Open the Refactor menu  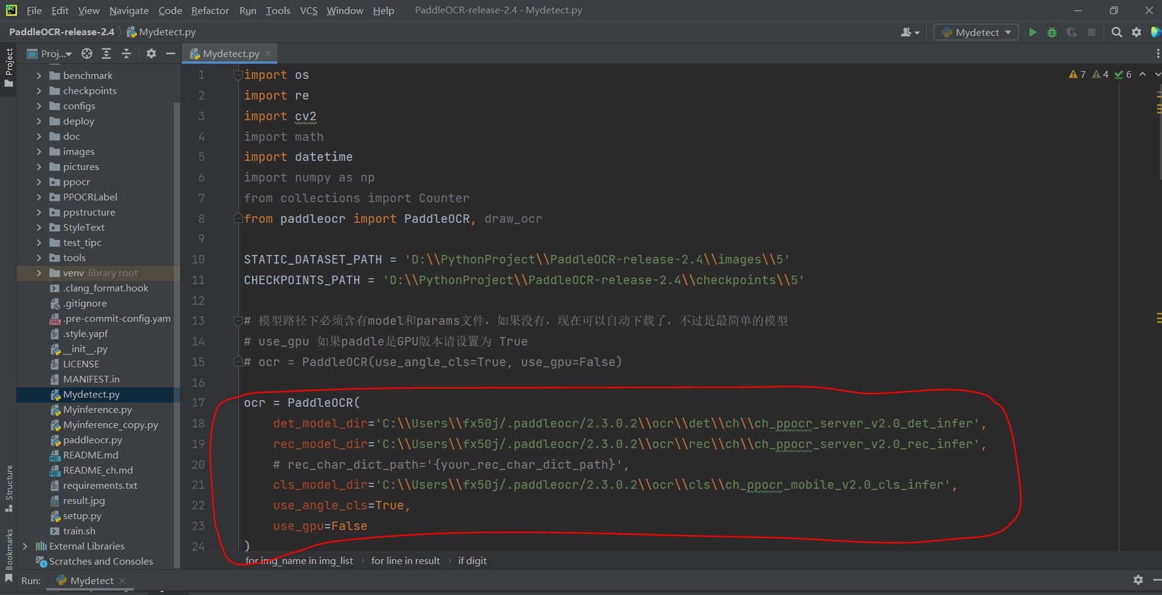tap(210, 10)
